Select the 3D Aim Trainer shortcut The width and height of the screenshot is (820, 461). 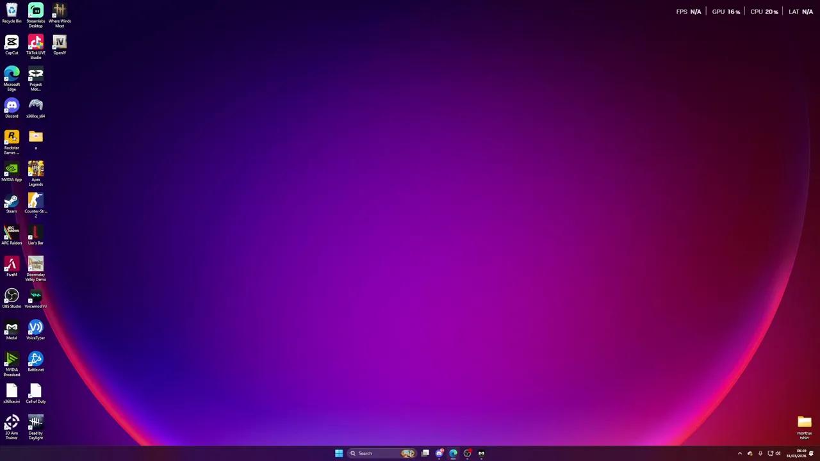pos(12,428)
